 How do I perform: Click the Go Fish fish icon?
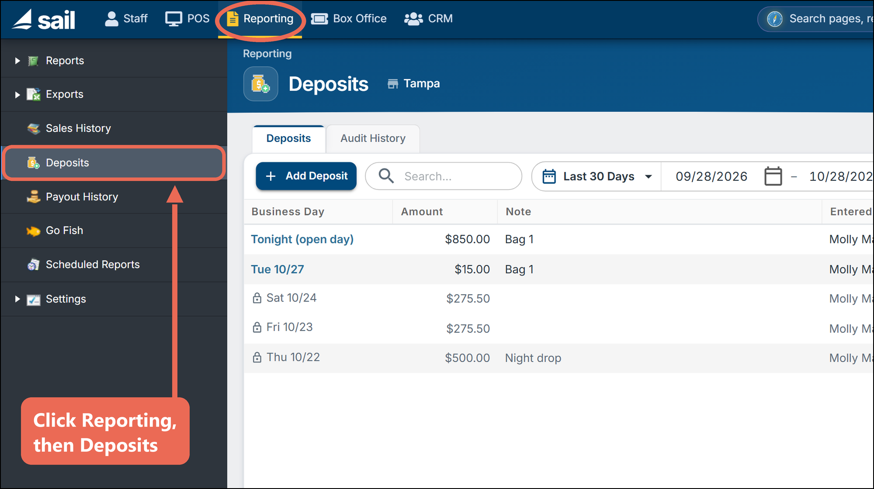[33, 231]
